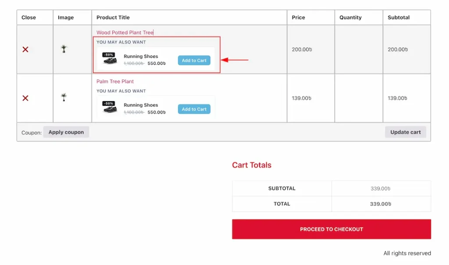Image resolution: width=449 pixels, height=265 pixels.
Task: Click the Image column header
Action: (x=66, y=18)
